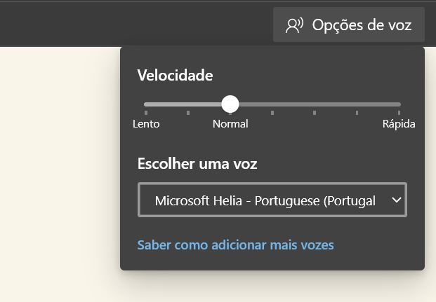436x302 pixels.
Task: Select the first tick right of Normal
Action: click(x=272, y=112)
